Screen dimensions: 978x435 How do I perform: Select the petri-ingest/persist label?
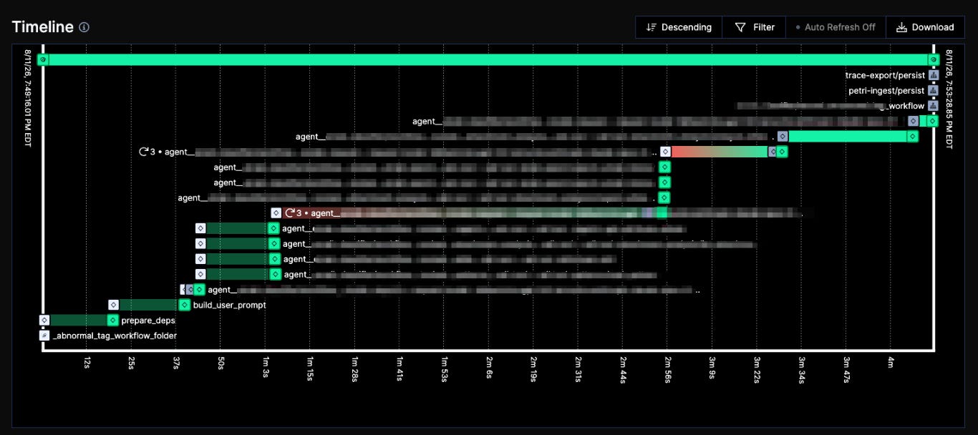tap(886, 91)
